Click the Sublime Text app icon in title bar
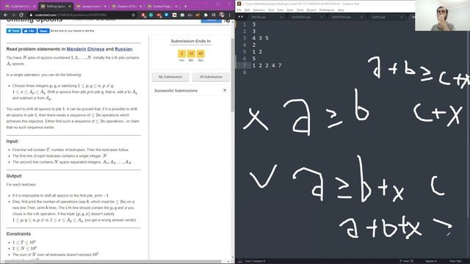Image resolution: width=470 pixels, height=264 pixels. pyautogui.click(x=239, y=4)
